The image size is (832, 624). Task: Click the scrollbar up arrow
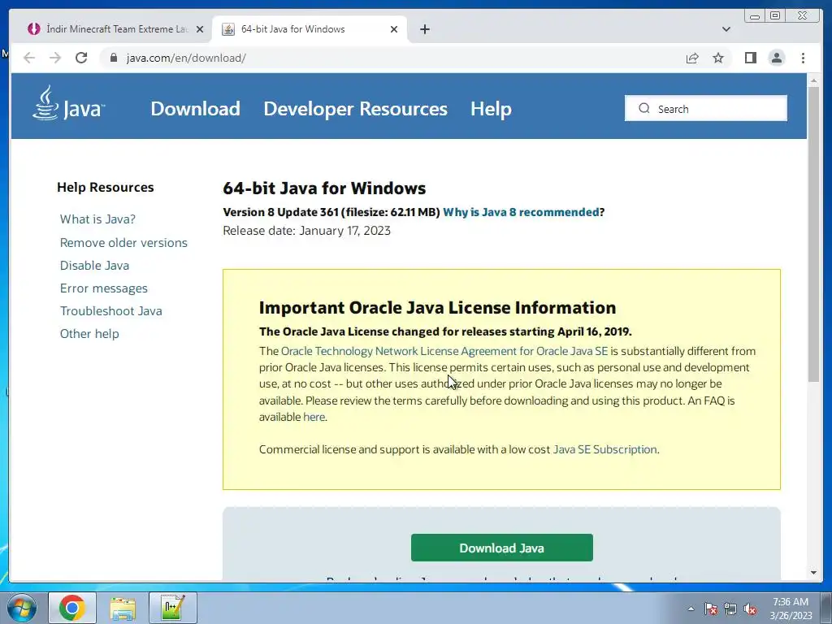tap(813, 80)
